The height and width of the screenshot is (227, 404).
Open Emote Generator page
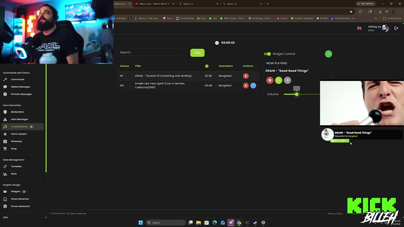click(x=20, y=206)
